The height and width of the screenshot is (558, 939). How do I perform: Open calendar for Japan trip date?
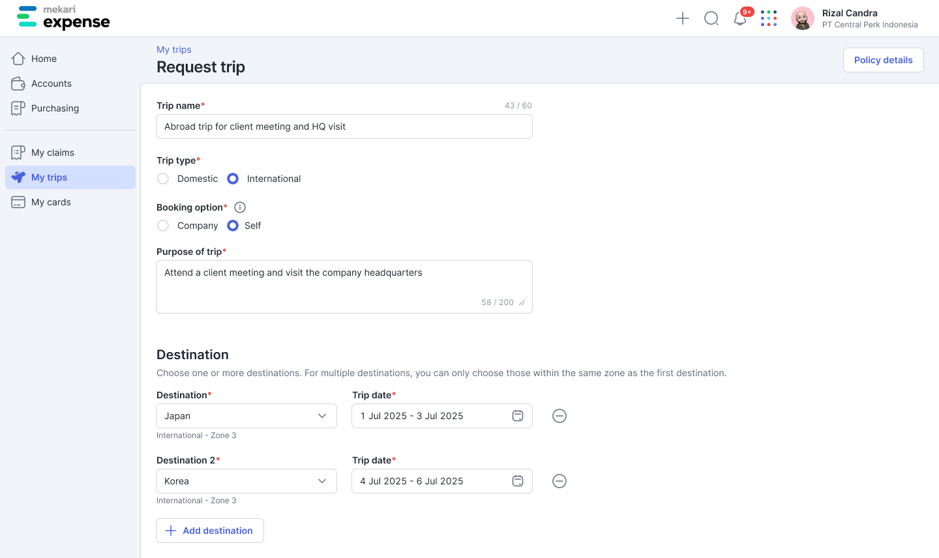(x=518, y=416)
